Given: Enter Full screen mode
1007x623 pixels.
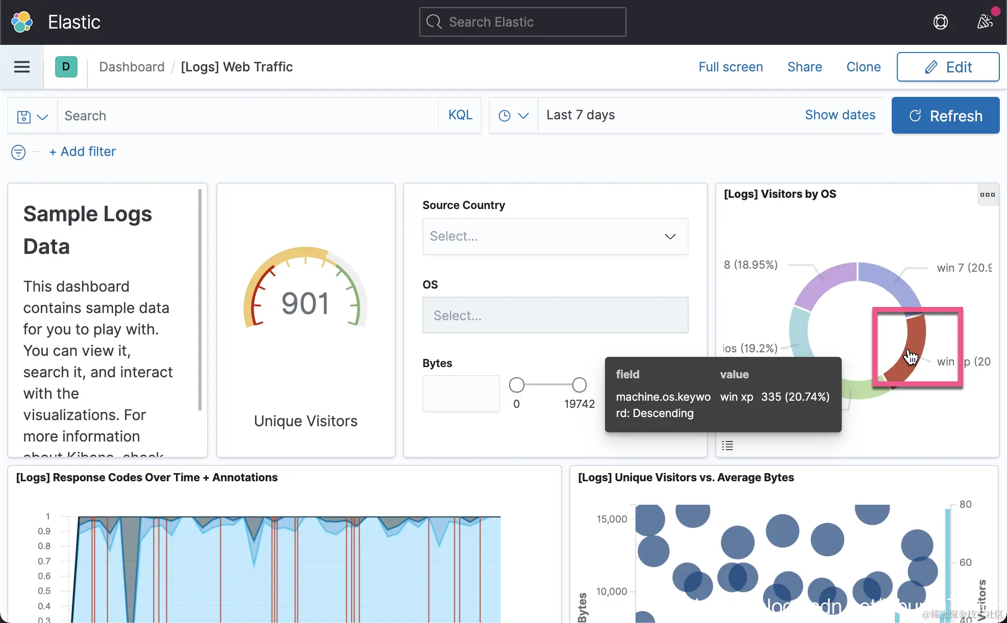Looking at the screenshot, I should point(731,67).
